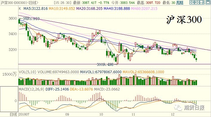Image resolution: width=211 pixels, height=117 pixels.
Task: Click the MA5 moving average label
Action: pos(35,9)
